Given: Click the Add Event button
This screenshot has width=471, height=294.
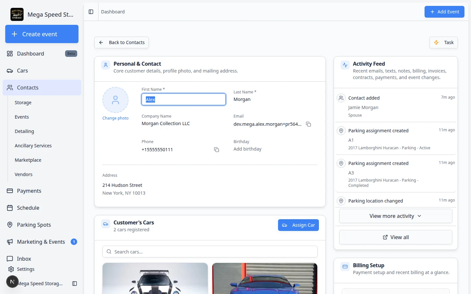Looking at the screenshot, I should point(445,12).
